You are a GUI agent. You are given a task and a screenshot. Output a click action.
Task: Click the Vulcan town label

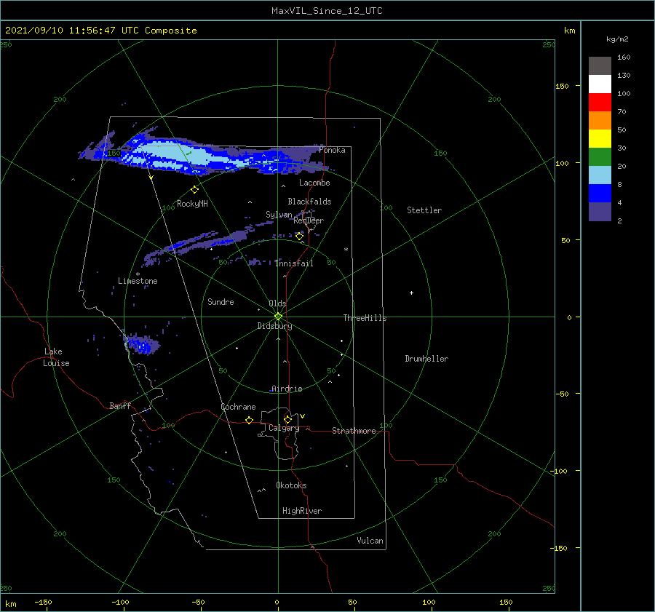[370, 541]
